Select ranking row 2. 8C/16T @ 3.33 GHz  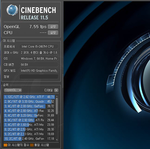[29, 101]
